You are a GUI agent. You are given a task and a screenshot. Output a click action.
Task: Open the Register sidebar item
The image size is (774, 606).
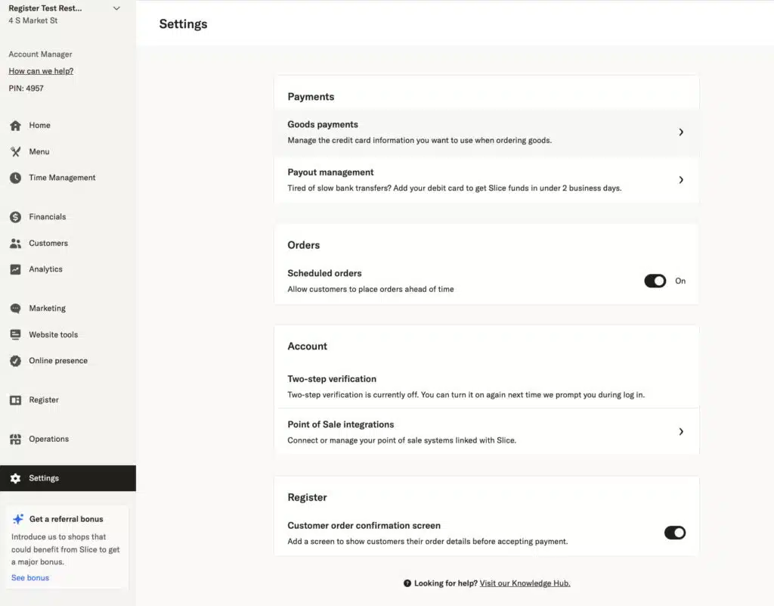coord(43,400)
